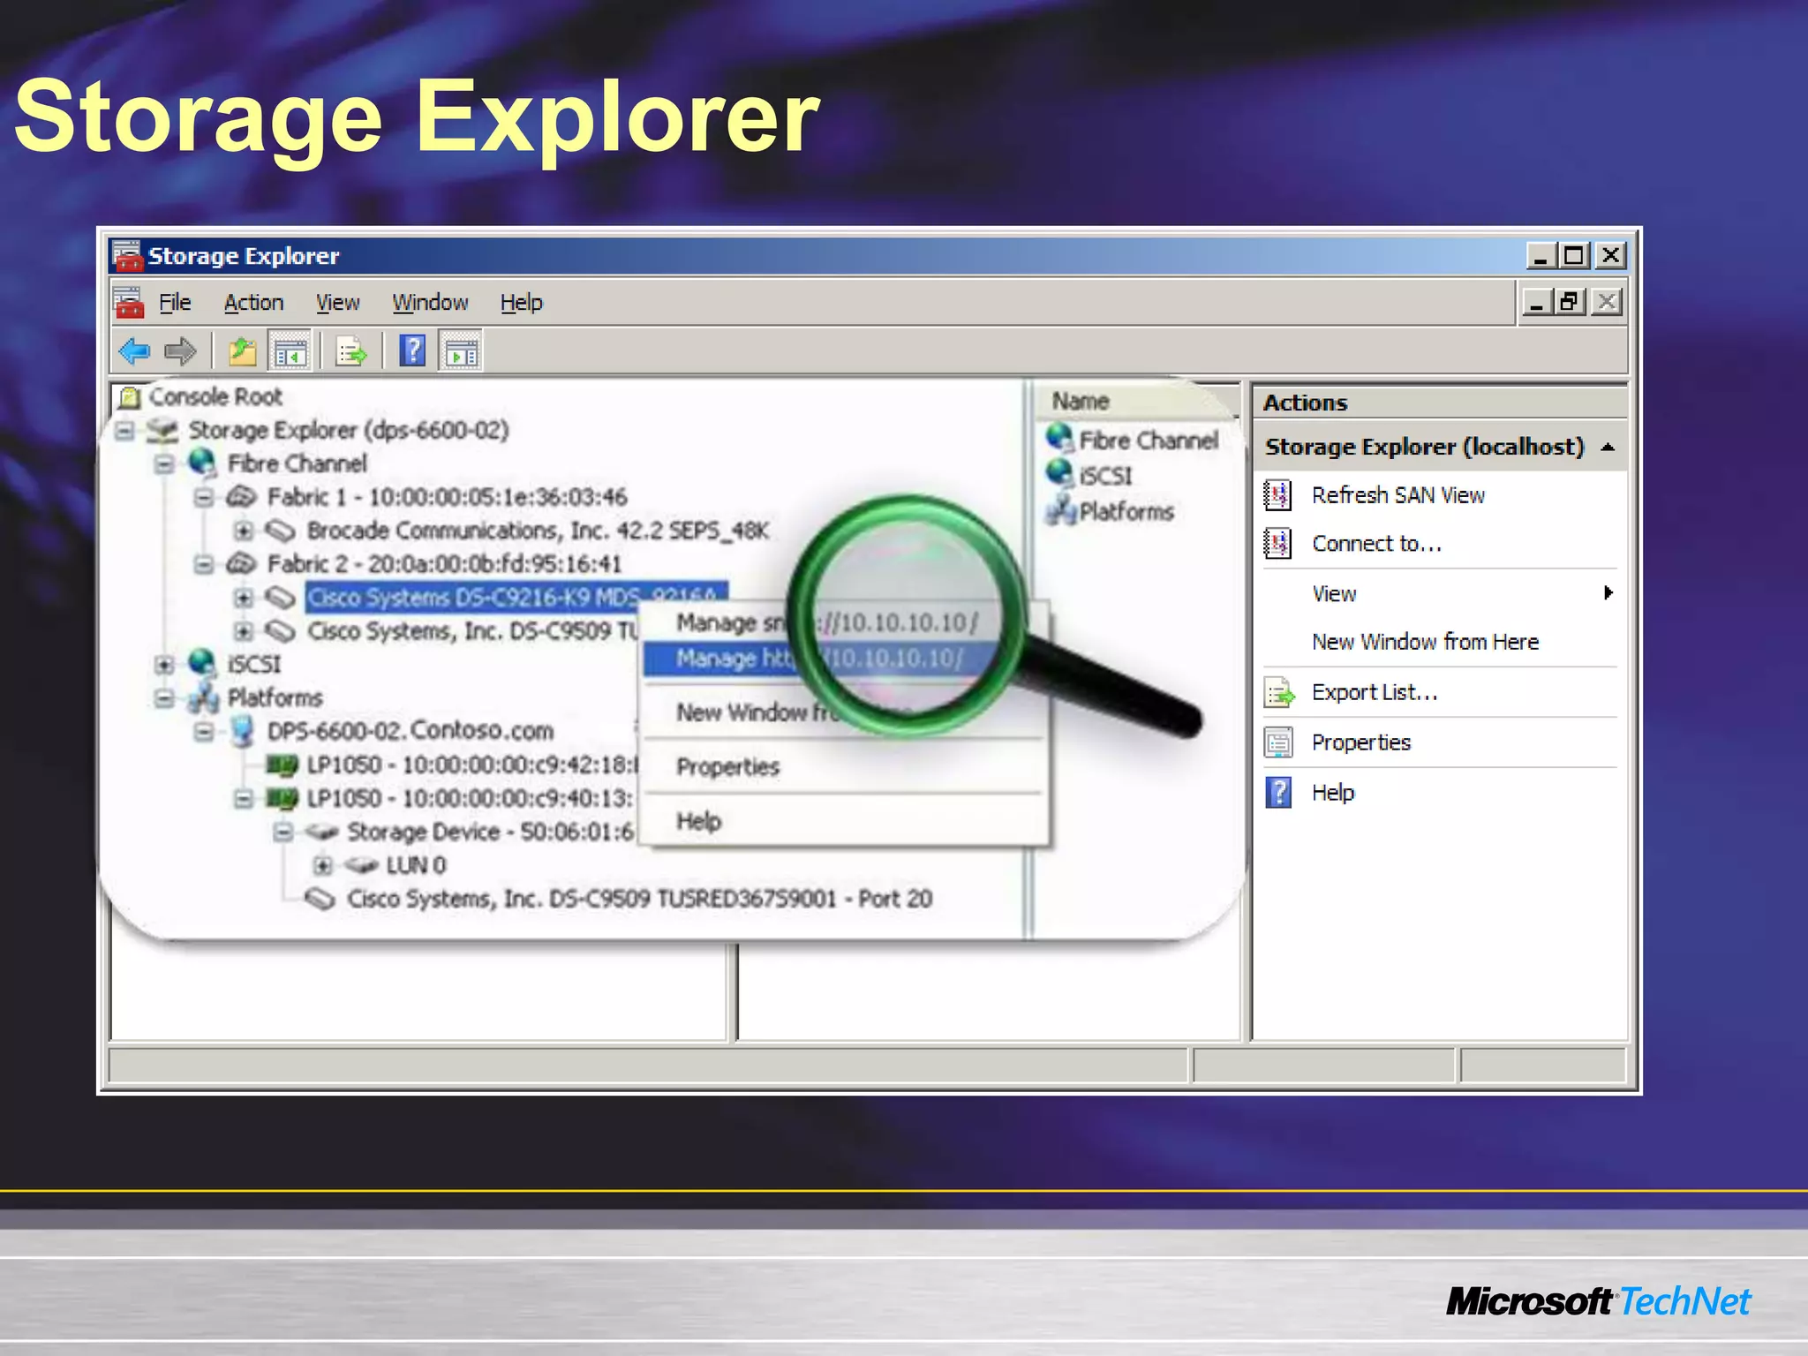Open the File menu
The width and height of the screenshot is (1808, 1356).
coord(175,303)
